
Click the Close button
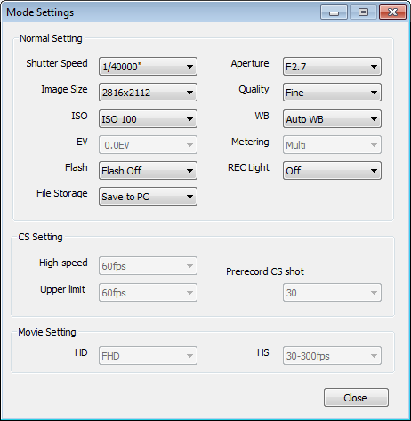356,398
